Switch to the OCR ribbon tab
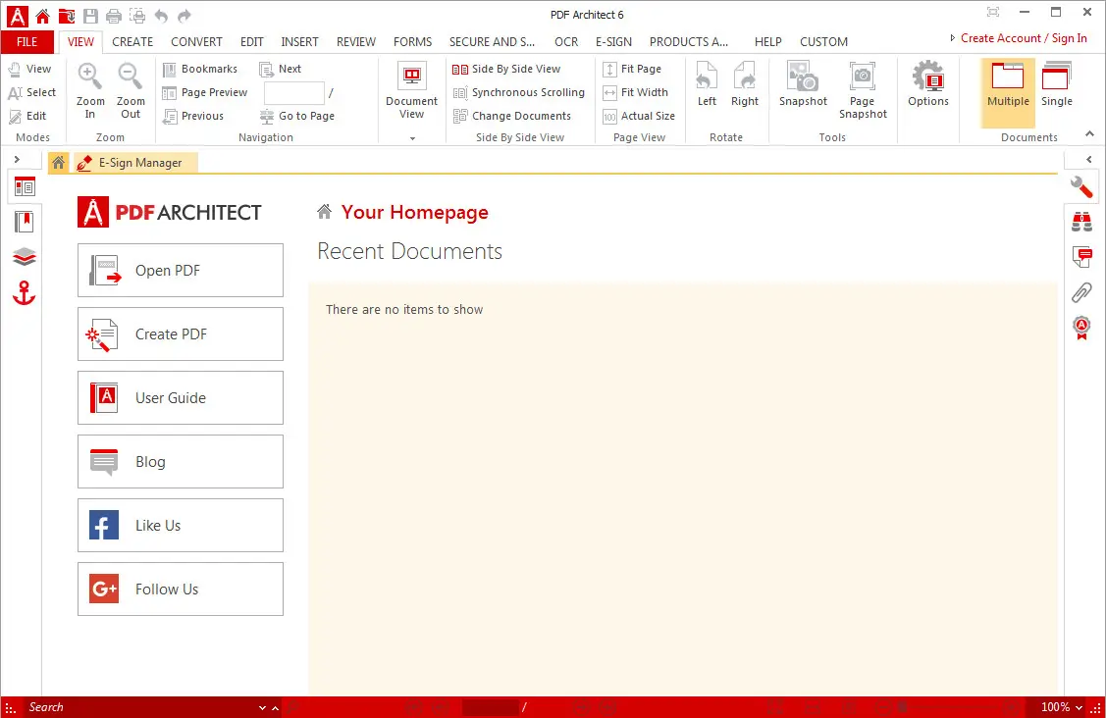1106x718 pixels. (x=566, y=41)
